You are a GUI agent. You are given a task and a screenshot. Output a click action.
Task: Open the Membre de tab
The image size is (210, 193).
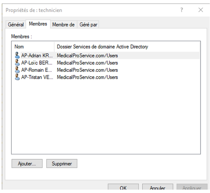click(x=64, y=25)
